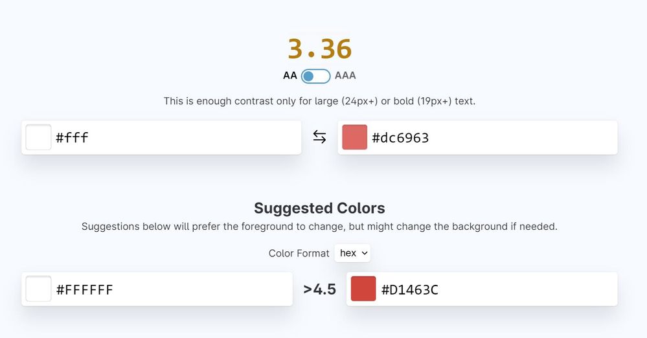Click the Color Format label

tap(299, 253)
